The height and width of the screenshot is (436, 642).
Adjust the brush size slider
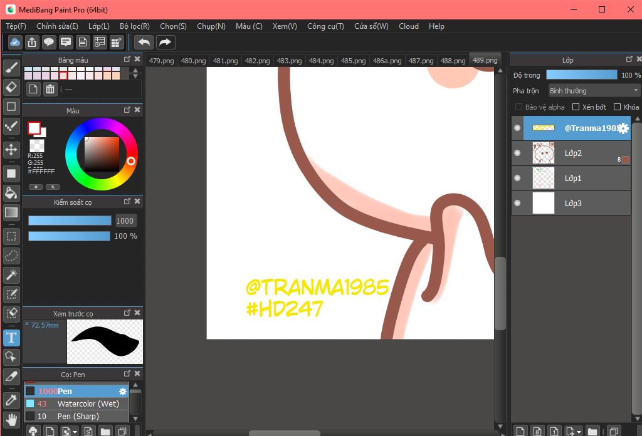pyautogui.click(x=70, y=221)
